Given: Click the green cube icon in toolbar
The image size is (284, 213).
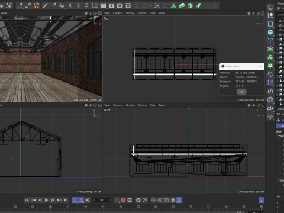Looking at the screenshot, I should (190, 5).
